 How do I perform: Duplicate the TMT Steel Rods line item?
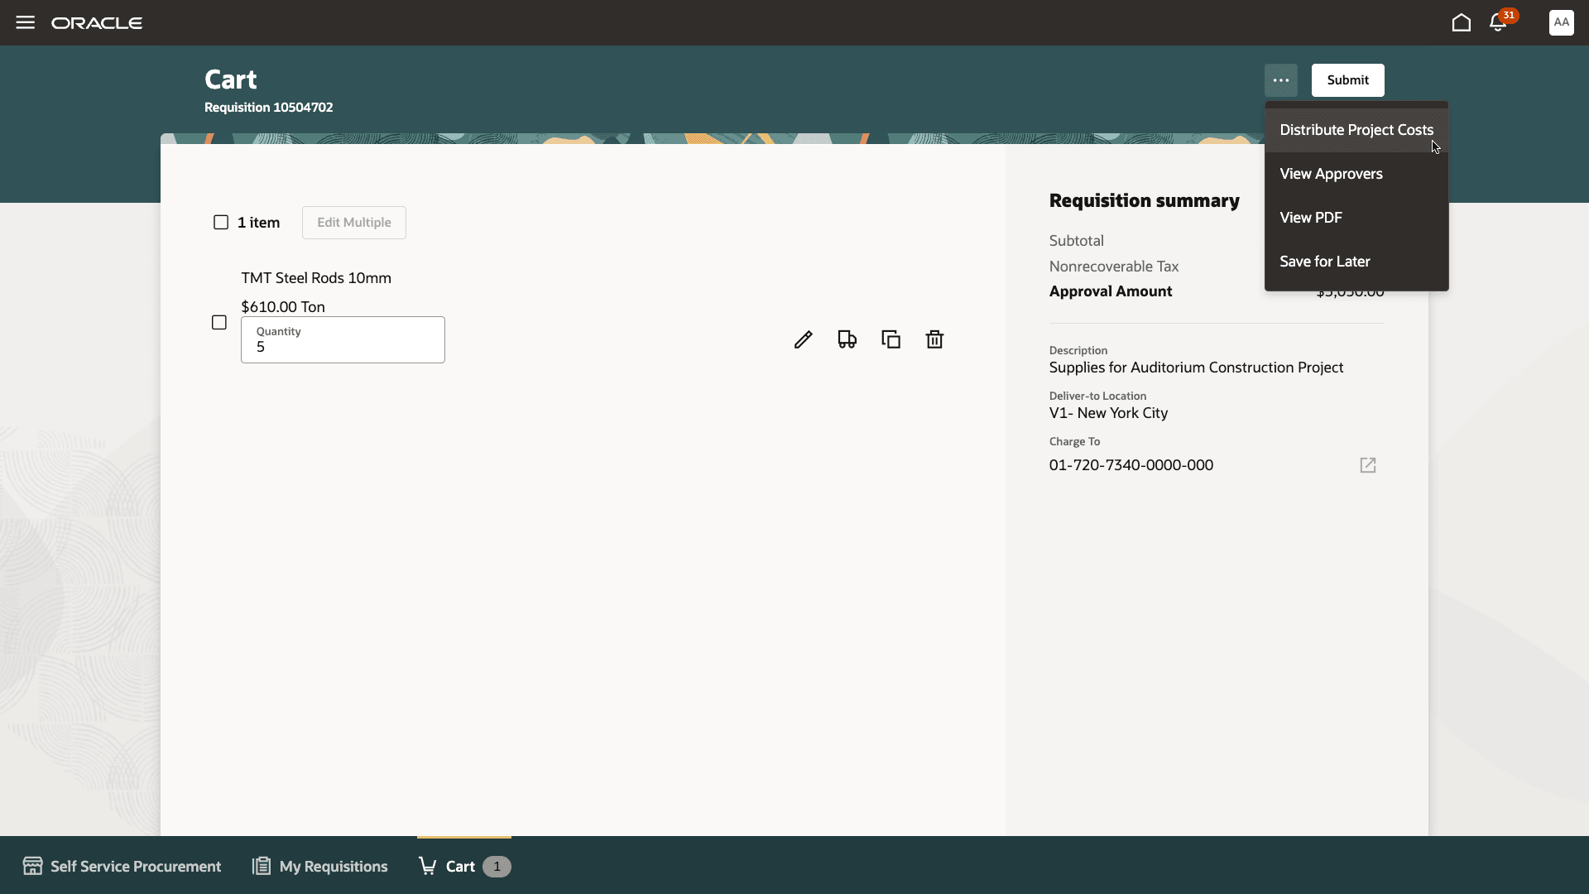tap(891, 339)
